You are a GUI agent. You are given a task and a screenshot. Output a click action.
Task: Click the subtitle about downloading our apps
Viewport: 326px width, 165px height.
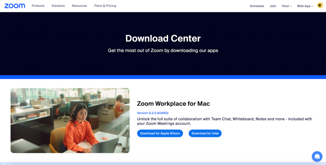coord(163,51)
